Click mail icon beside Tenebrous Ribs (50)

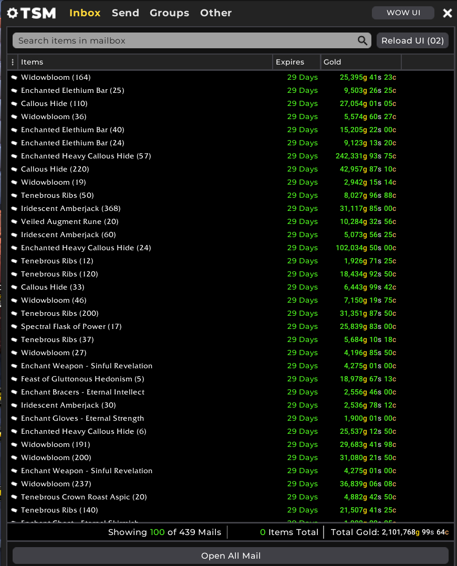pyautogui.click(x=14, y=195)
